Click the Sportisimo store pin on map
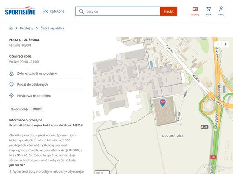This screenshot has height=174, width=233. pos(162,102)
